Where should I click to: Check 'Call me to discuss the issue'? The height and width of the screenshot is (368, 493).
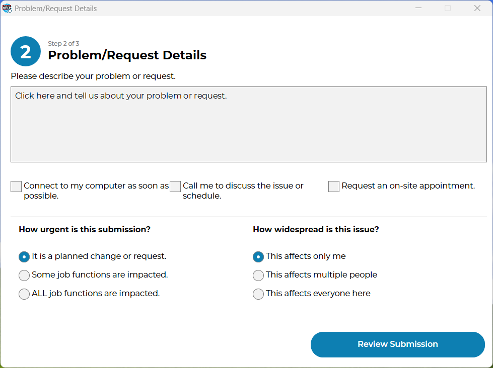coord(175,187)
